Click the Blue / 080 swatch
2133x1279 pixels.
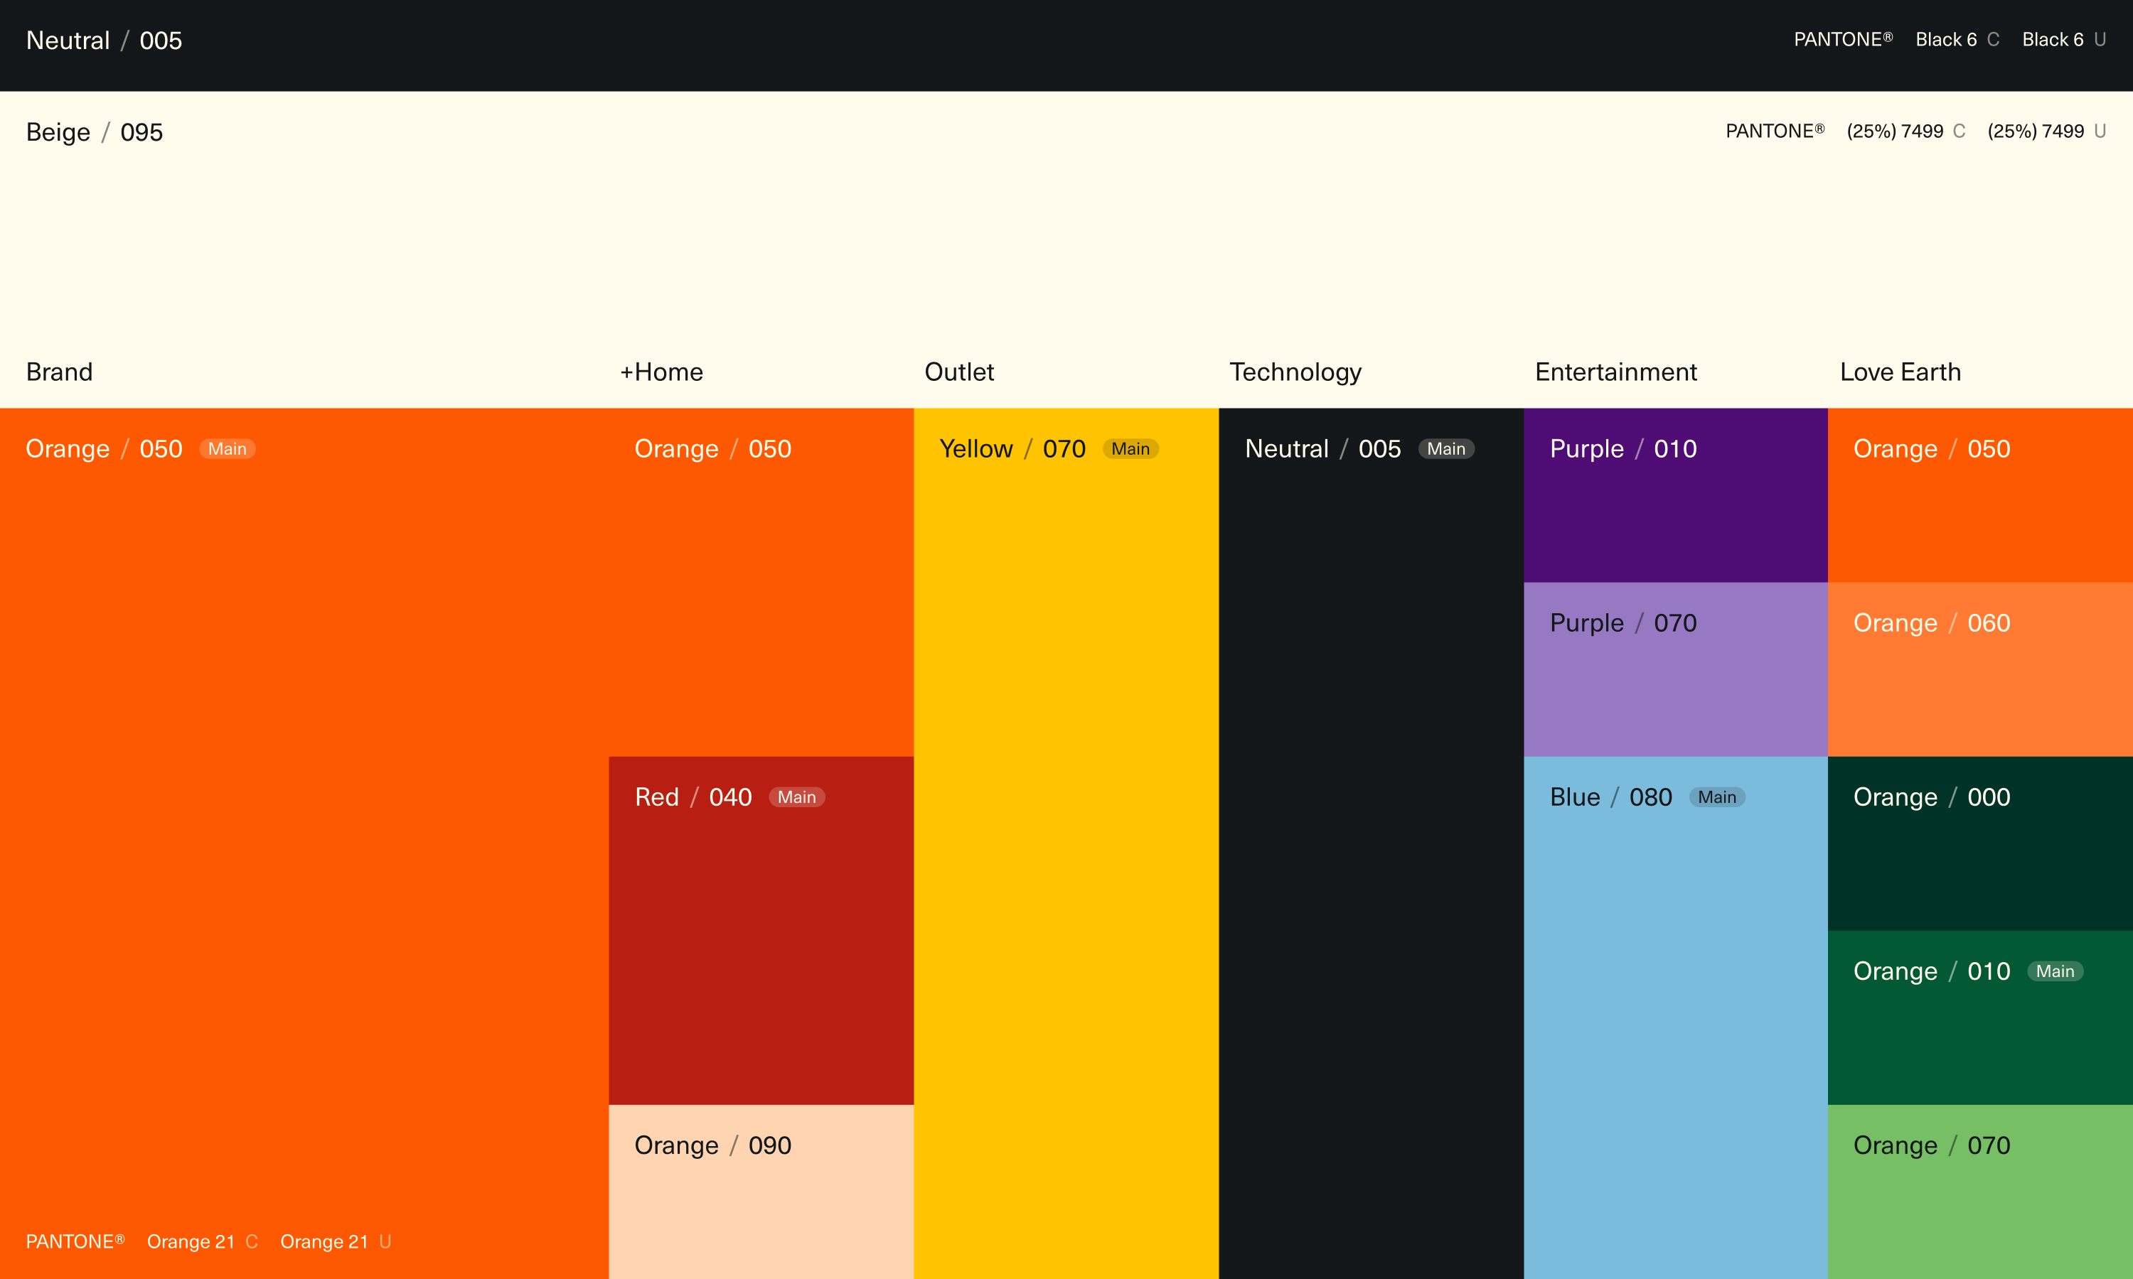(1674, 1017)
